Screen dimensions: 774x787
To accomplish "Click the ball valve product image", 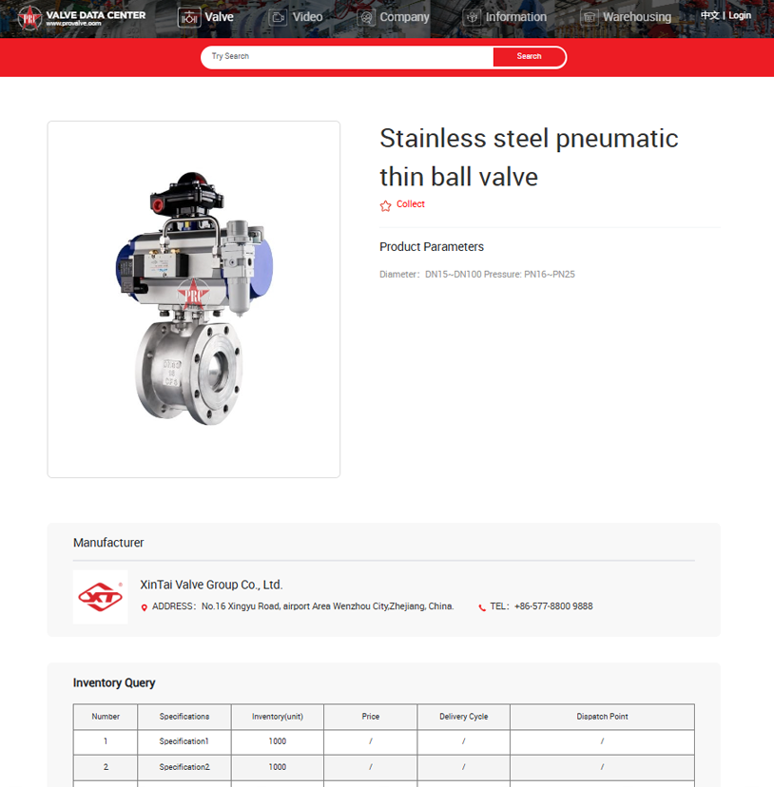I will pos(194,298).
